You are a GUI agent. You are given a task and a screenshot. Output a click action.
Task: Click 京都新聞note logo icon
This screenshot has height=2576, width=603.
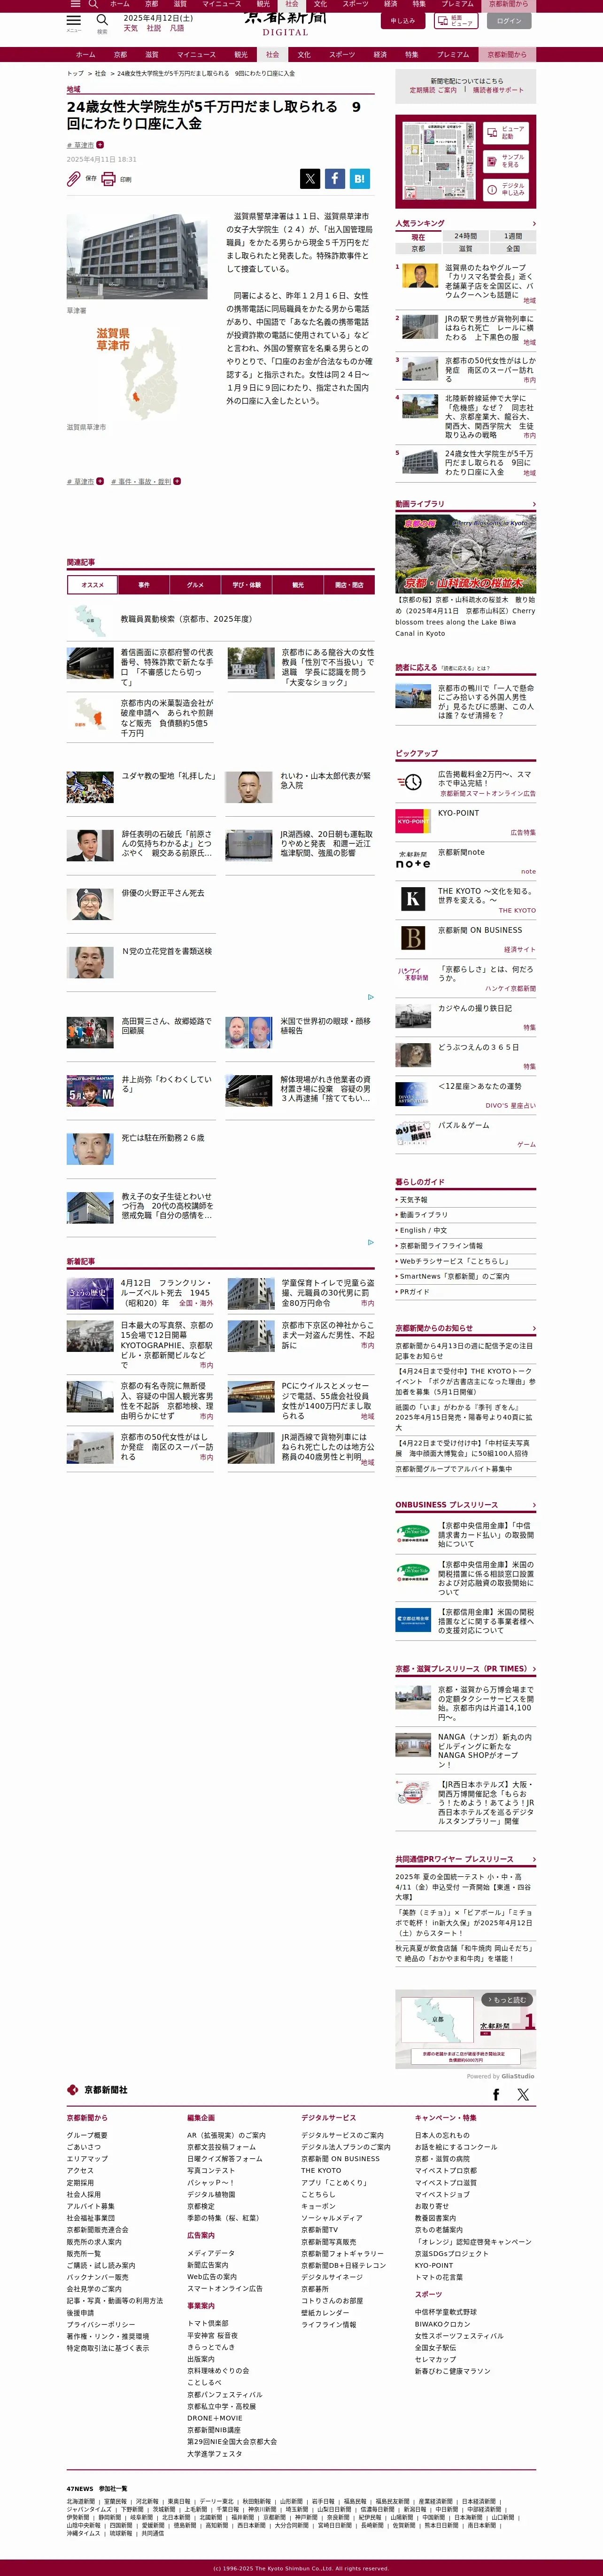pos(413,860)
